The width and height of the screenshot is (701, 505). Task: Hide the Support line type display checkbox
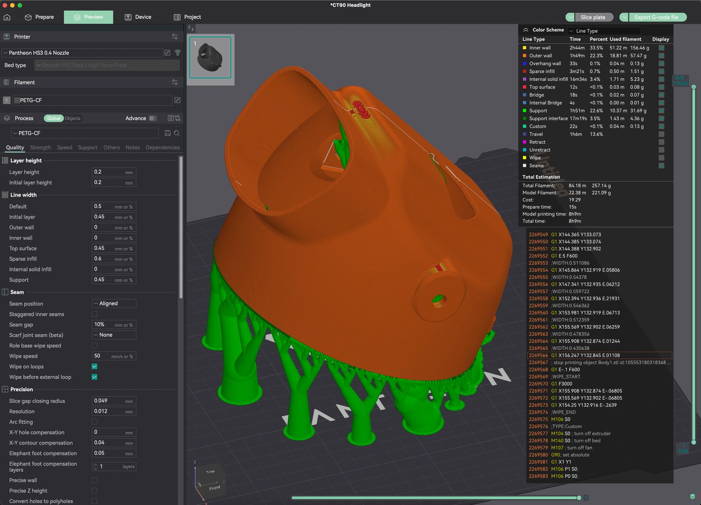(662, 110)
